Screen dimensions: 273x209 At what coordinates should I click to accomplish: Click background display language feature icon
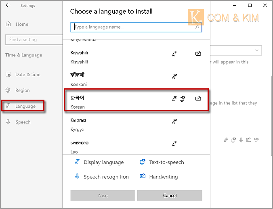[x=226, y=140]
